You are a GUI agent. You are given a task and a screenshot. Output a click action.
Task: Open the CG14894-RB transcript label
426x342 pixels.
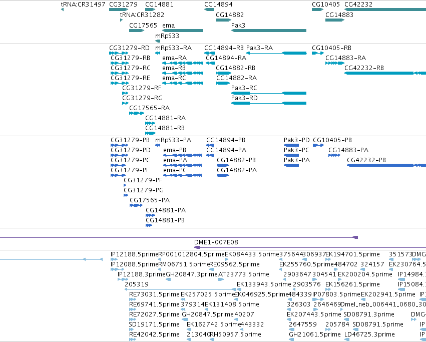(224, 48)
